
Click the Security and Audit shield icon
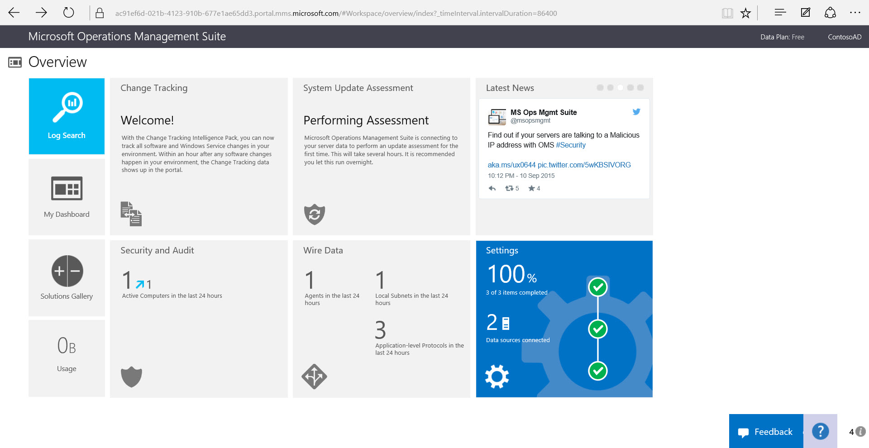coord(132,377)
